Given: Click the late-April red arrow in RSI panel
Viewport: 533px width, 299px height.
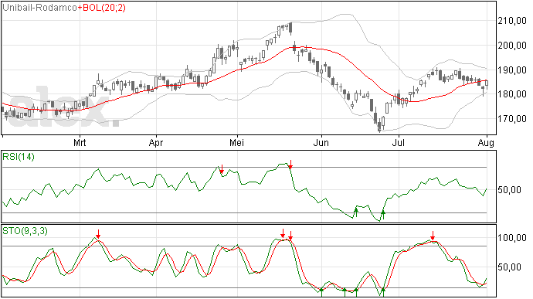Looking at the screenshot, I should click(x=222, y=169).
